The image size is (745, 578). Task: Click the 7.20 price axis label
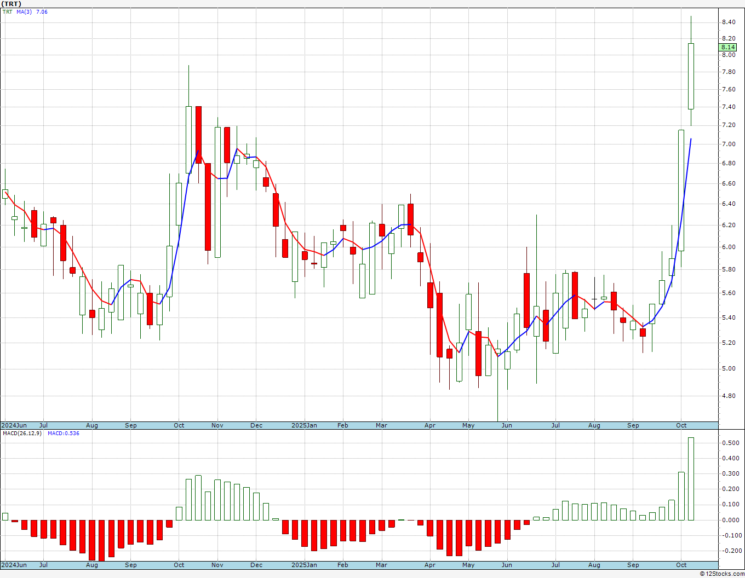pos(729,125)
